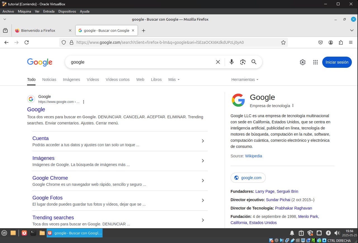Launch Firefox from the panel launcher
Screen dimensions: 358x243
[x=24, y=233]
